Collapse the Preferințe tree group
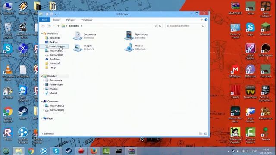 pos(42,34)
